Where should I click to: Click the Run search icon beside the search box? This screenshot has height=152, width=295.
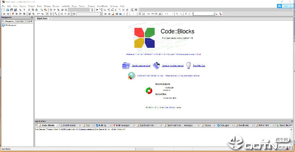[x=216, y=14]
